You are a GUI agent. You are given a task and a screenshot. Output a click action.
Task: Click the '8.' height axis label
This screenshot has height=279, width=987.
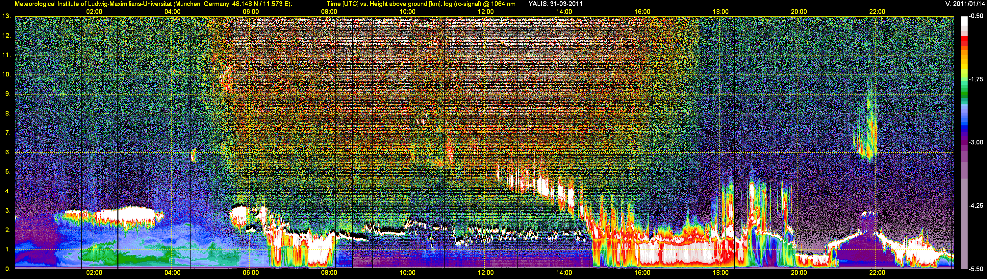(8, 113)
